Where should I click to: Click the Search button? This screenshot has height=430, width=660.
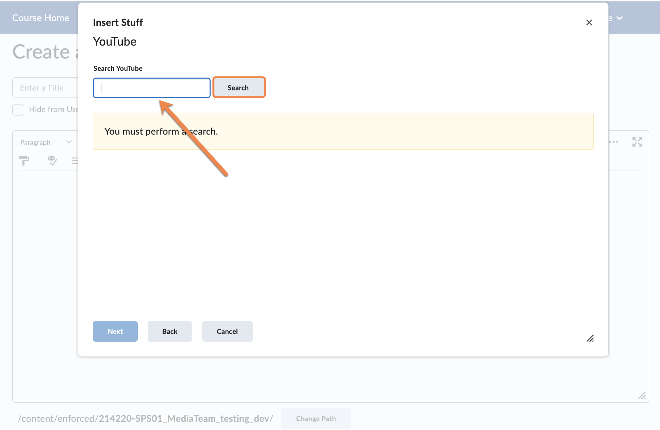[x=238, y=87]
